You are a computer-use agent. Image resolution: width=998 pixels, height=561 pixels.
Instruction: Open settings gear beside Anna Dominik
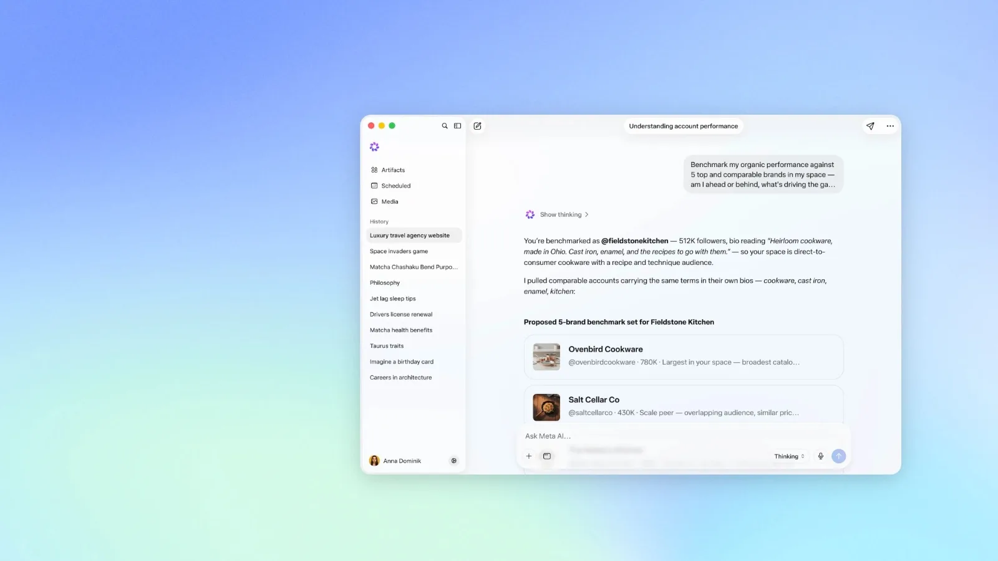(x=454, y=461)
